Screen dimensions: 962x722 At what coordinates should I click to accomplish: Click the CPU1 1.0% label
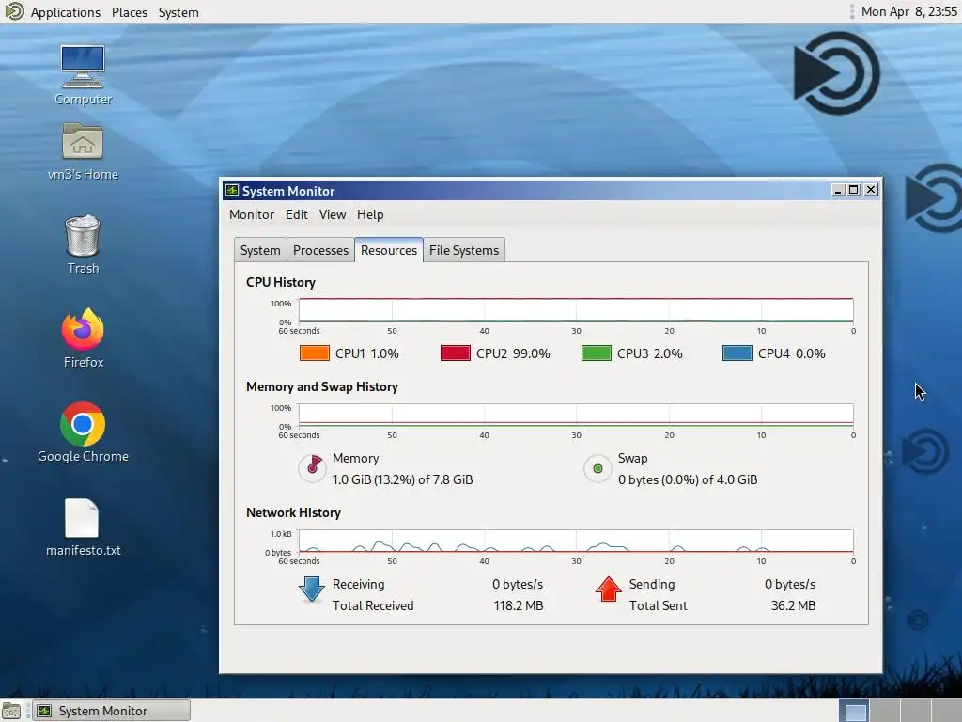(x=367, y=353)
